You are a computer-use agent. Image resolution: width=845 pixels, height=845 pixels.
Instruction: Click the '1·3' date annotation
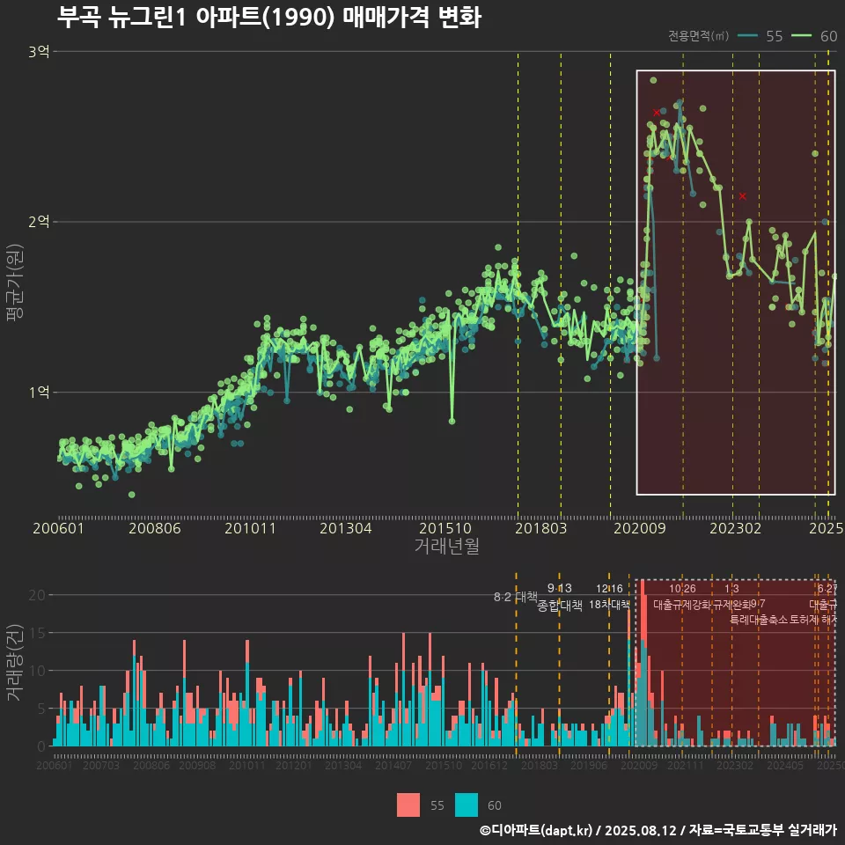point(731,589)
